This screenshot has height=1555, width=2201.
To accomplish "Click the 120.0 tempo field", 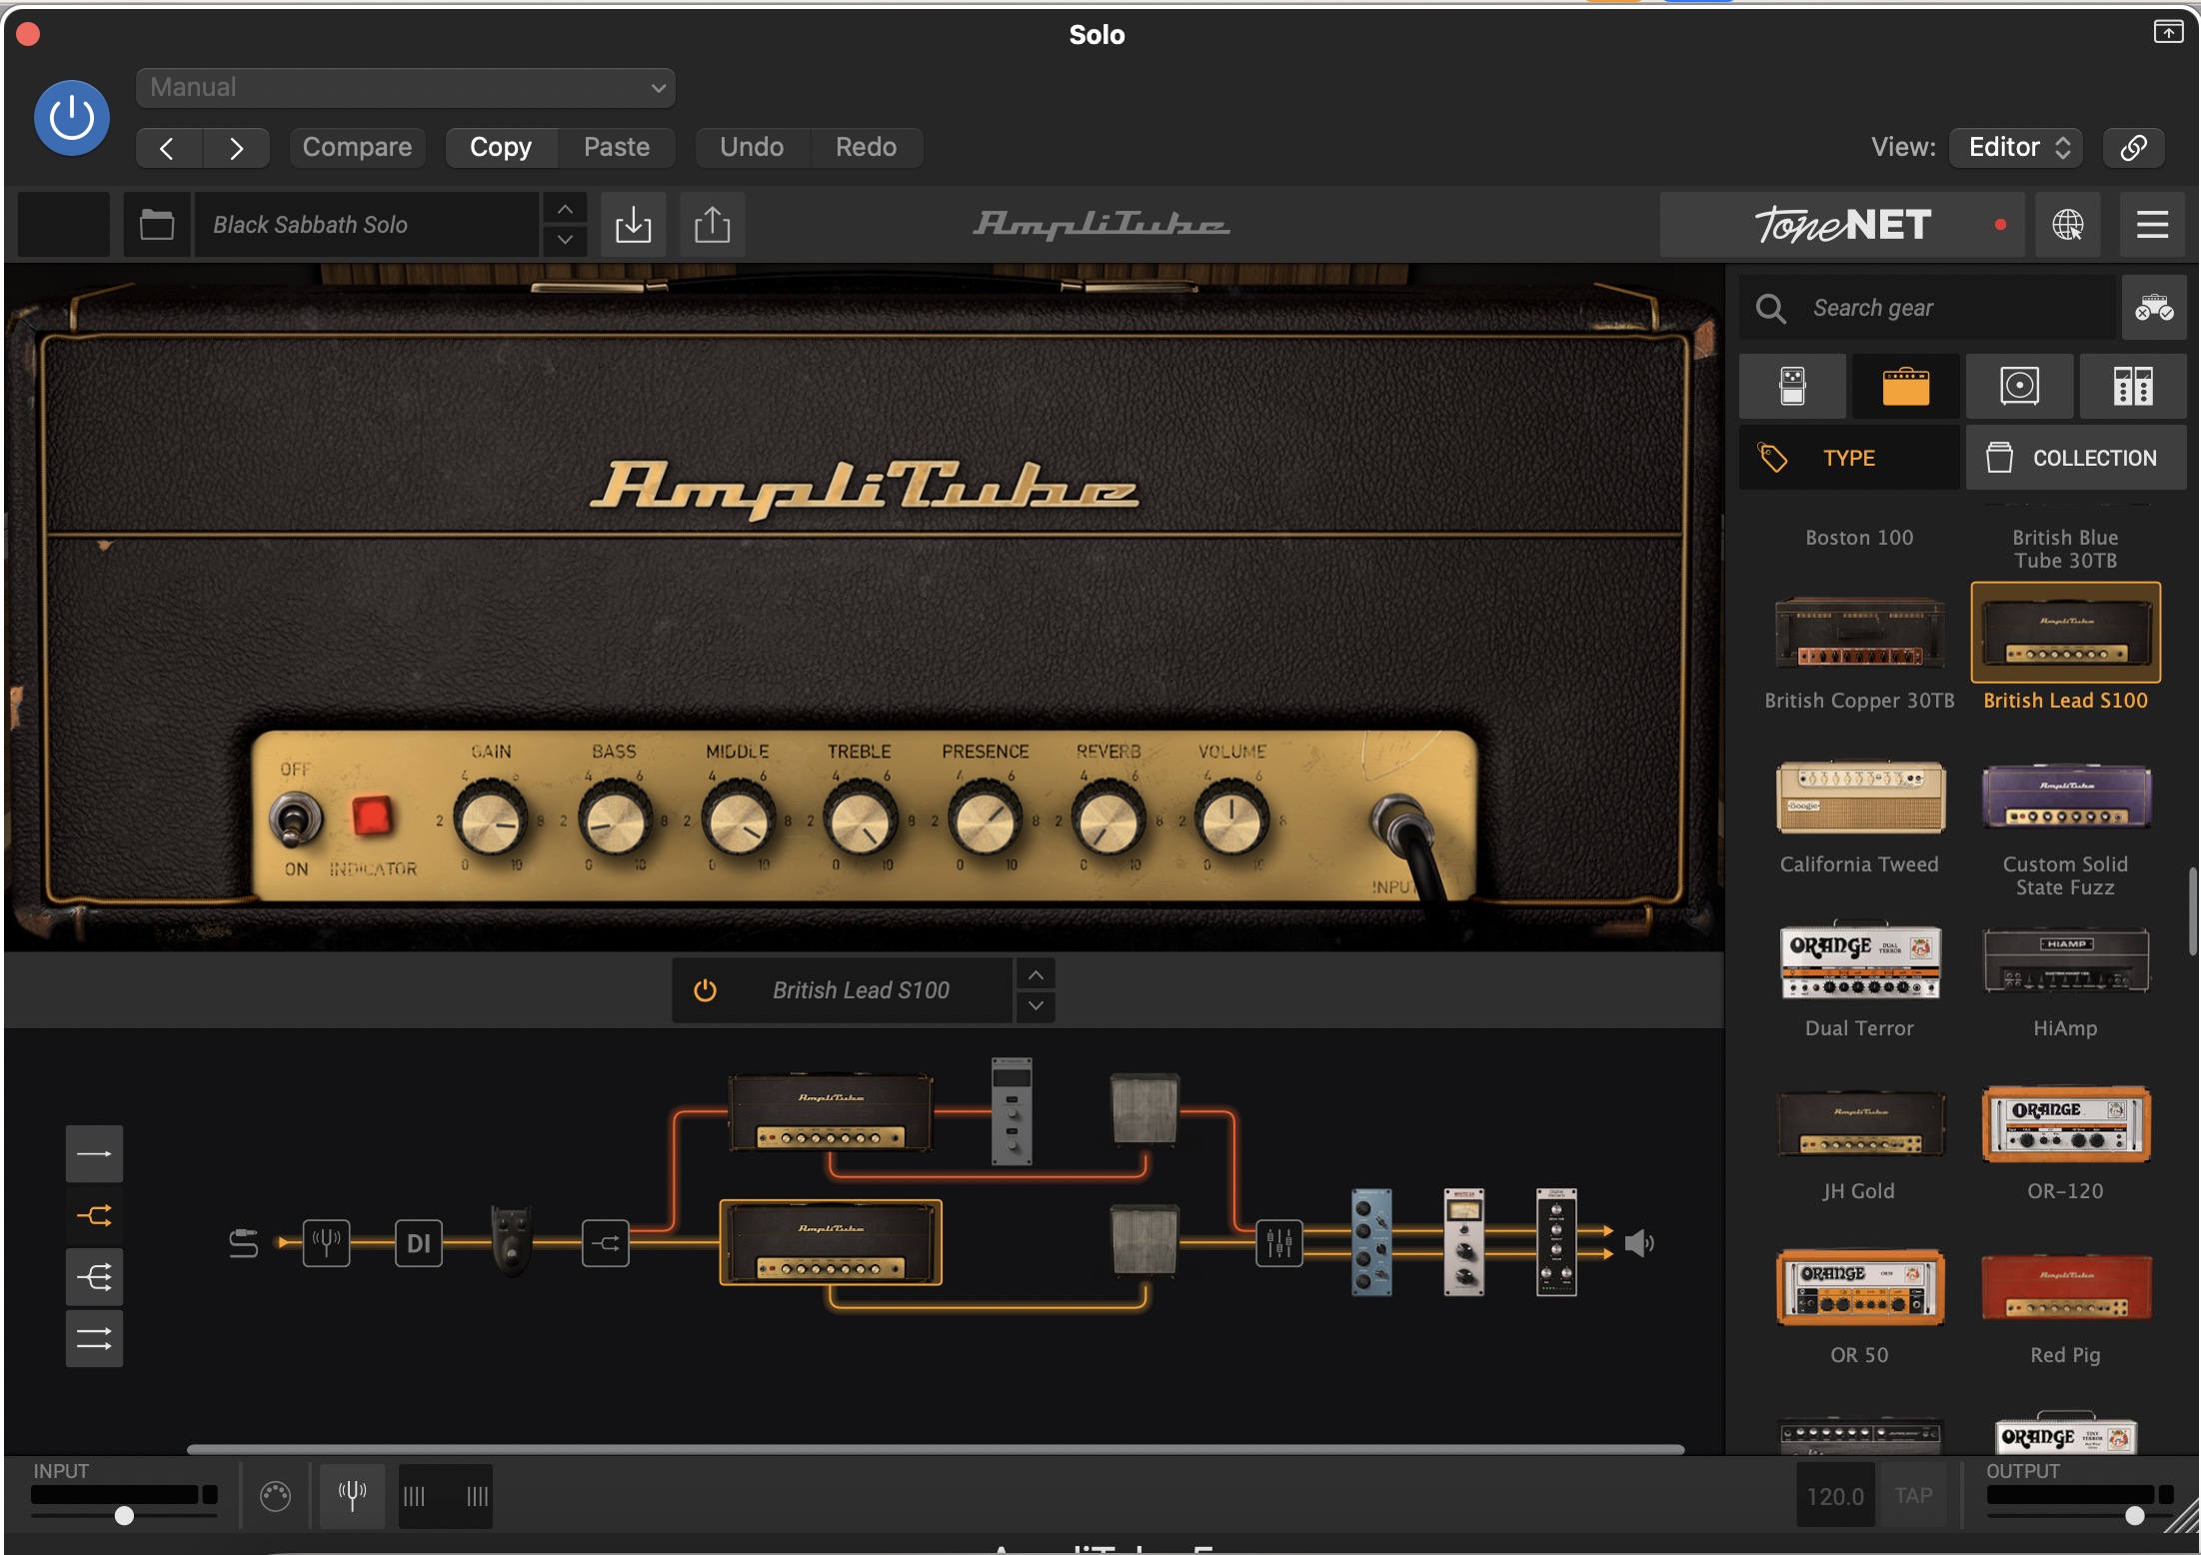I will pos(1835,1496).
